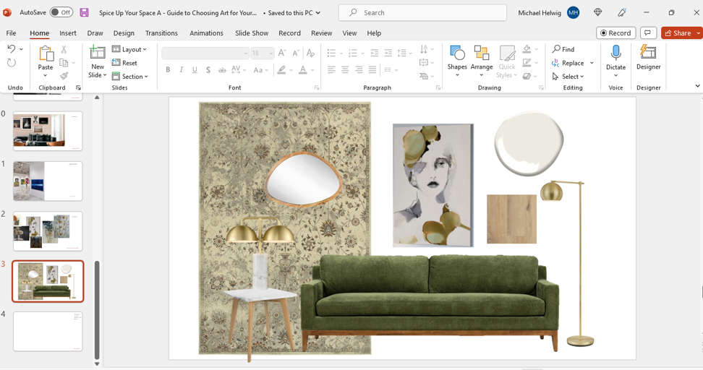703x370 pixels.
Task: Click Clear All Formatting icon
Action: coord(310,53)
